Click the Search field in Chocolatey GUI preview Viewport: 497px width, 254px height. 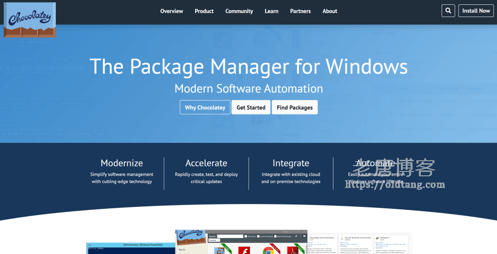pos(230,236)
